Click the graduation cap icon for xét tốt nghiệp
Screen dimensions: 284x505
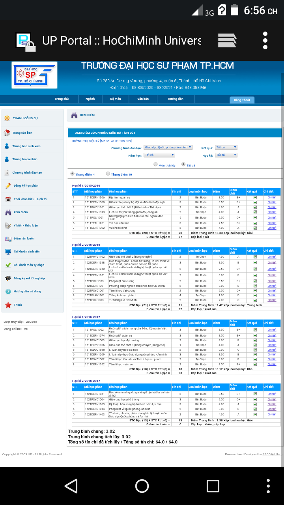click(x=8, y=279)
